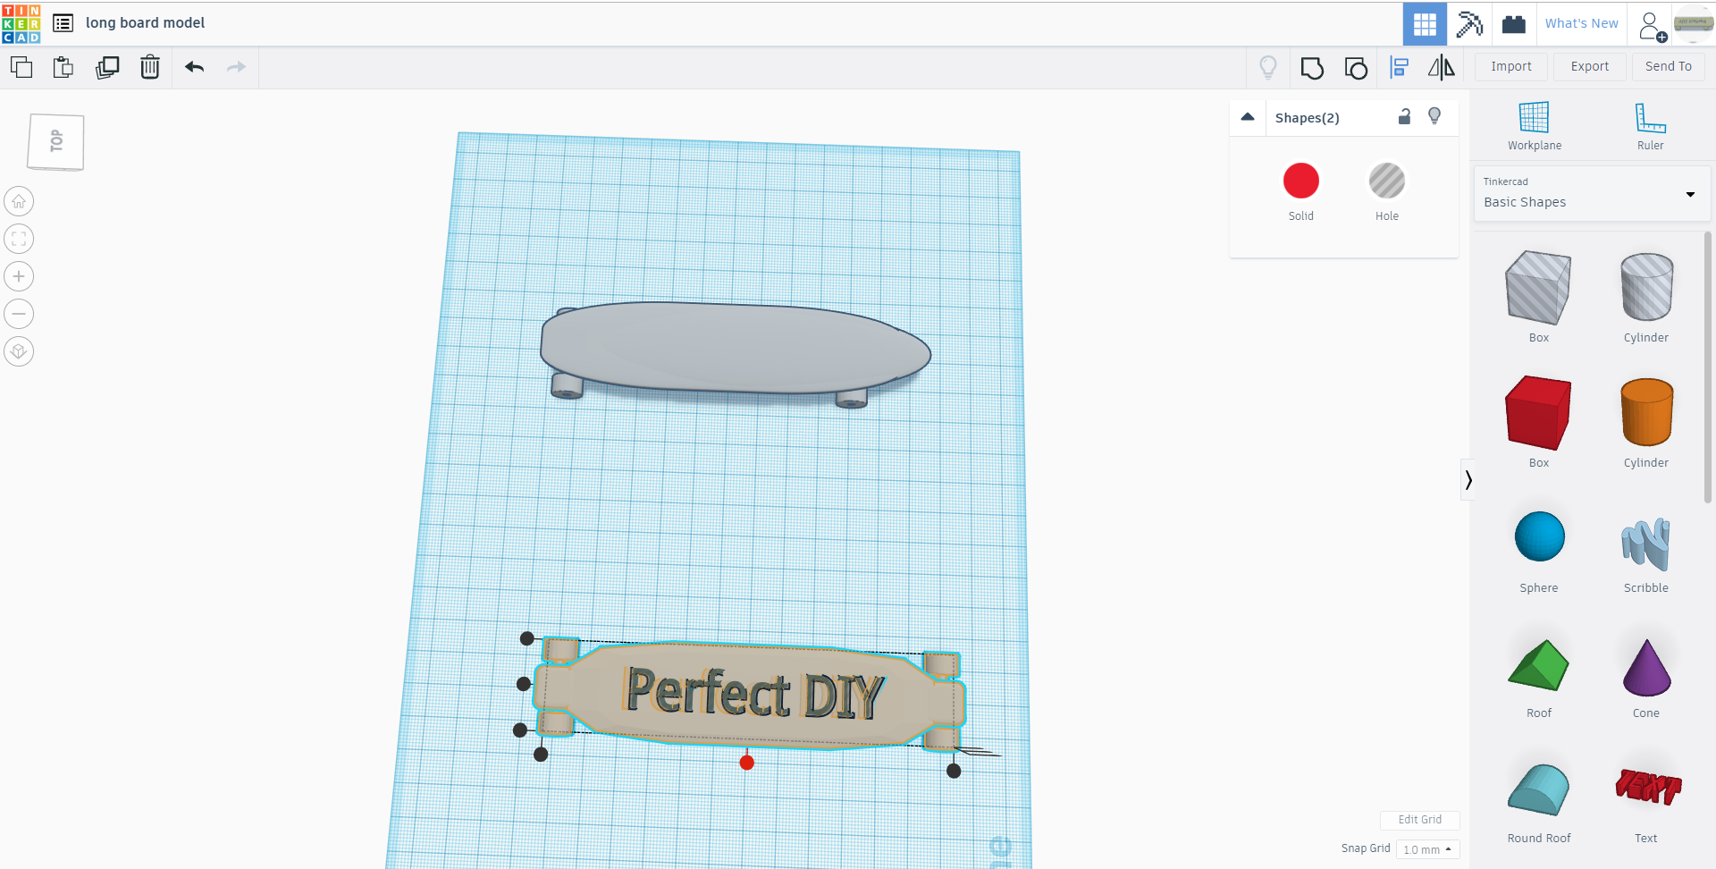Click the Copy icon in toolbar

coord(21,67)
